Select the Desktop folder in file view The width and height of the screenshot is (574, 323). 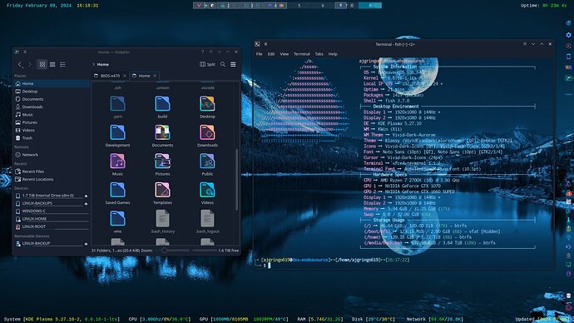click(207, 104)
